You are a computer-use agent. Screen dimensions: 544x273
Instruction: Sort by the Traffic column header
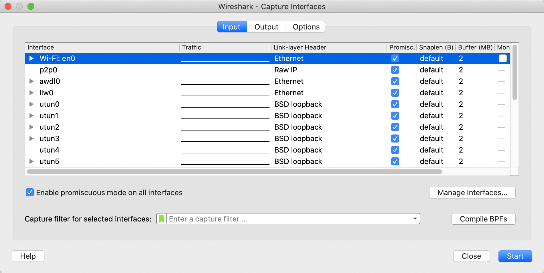pos(225,47)
